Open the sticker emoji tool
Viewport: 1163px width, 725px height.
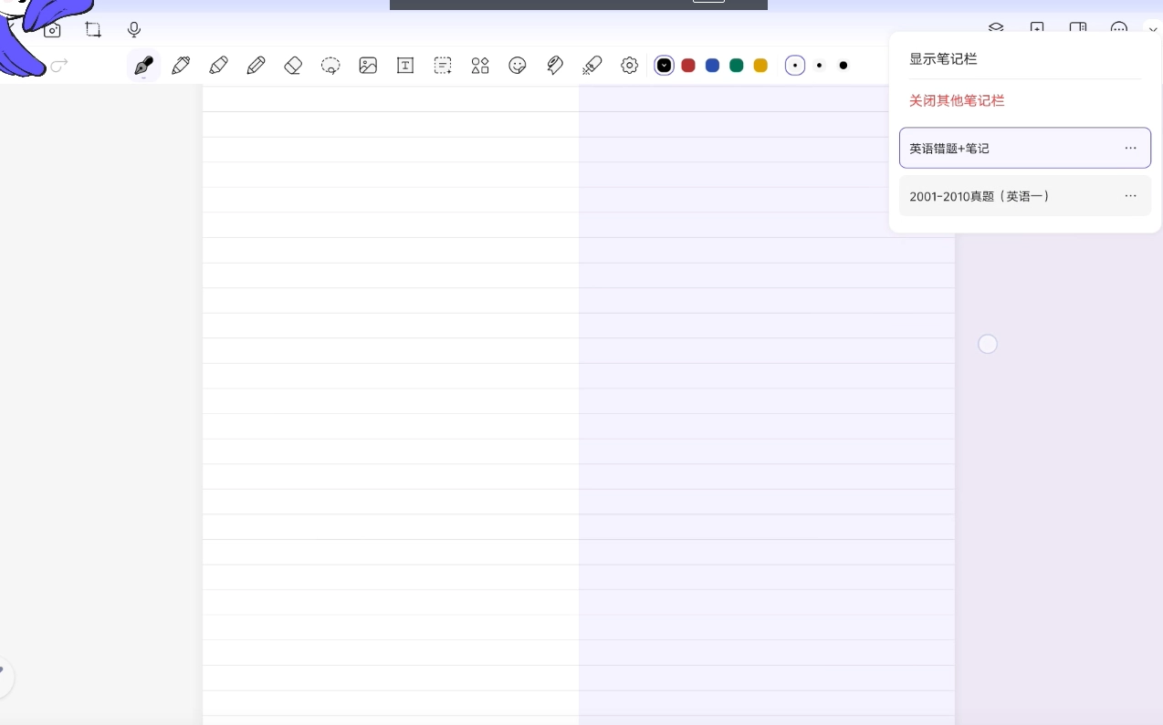coord(518,66)
